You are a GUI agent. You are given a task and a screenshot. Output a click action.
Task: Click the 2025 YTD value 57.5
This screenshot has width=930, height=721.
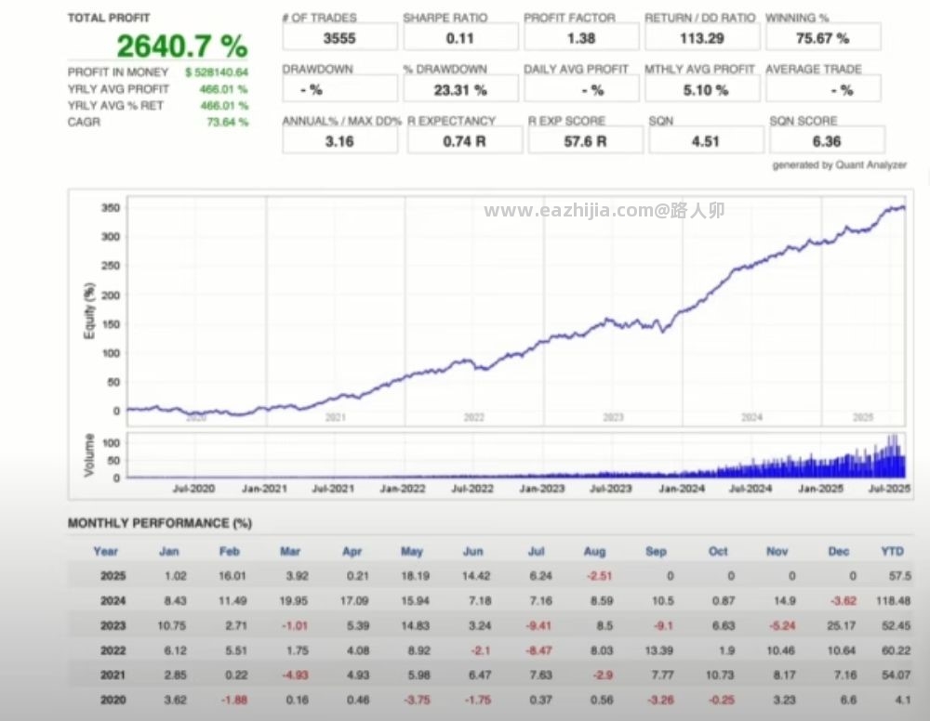[x=899, y=576]
